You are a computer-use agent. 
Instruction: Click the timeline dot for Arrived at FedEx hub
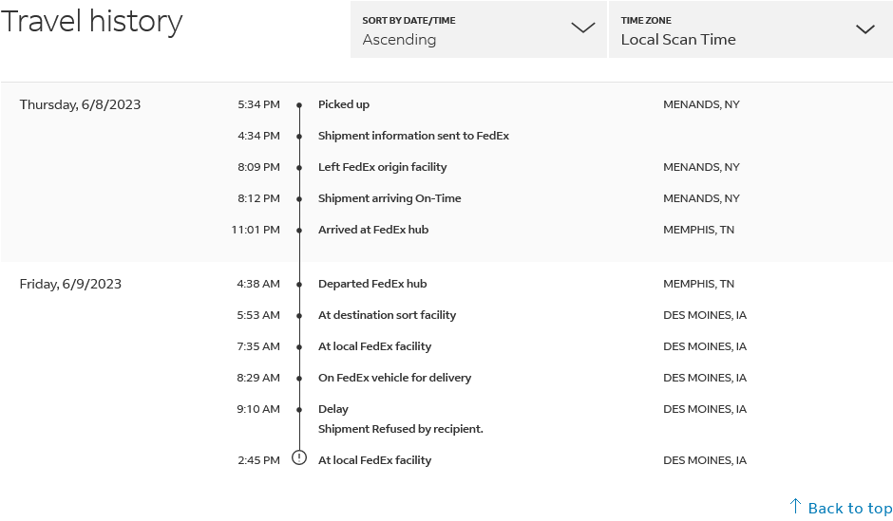point(299,231)
